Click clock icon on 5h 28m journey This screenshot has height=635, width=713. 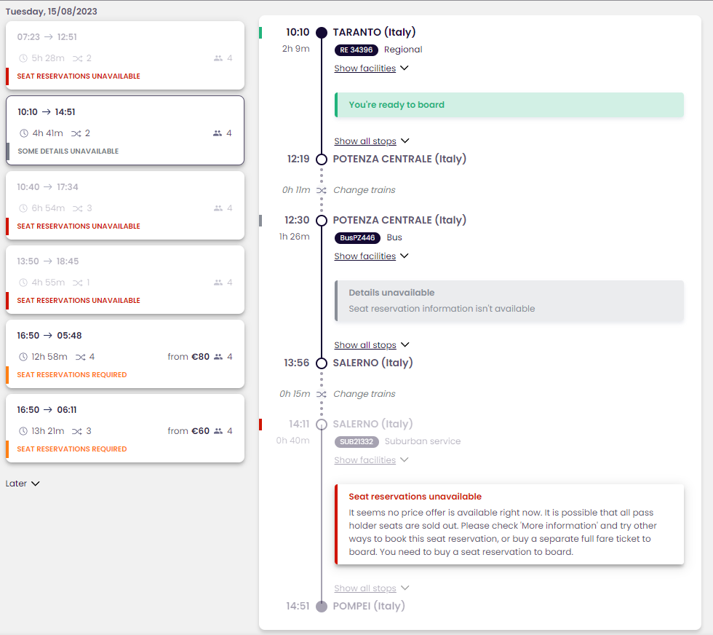[23, 58]
